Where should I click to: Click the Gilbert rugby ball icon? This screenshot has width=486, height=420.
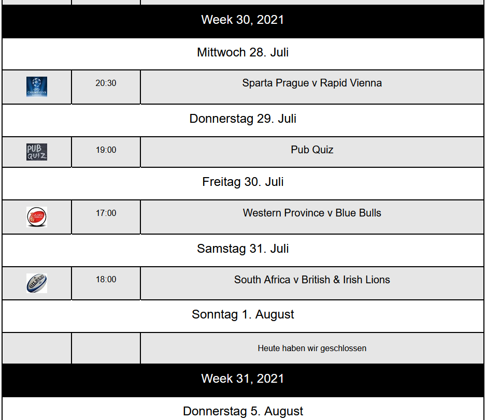(37, 283)
